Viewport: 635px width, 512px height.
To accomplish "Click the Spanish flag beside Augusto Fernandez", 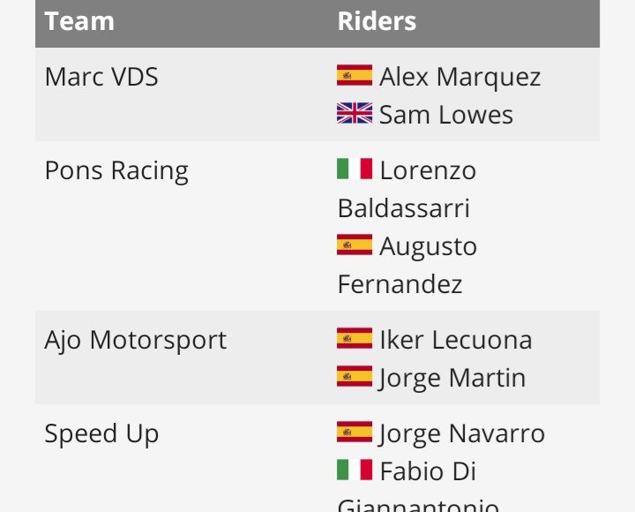I will click(354, 245).
